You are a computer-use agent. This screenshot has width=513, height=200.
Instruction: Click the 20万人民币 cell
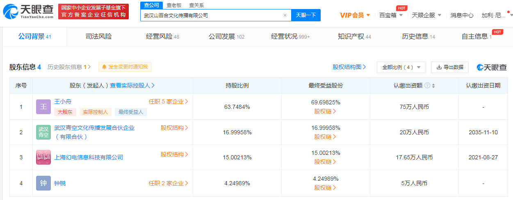[x=414, y=132]
